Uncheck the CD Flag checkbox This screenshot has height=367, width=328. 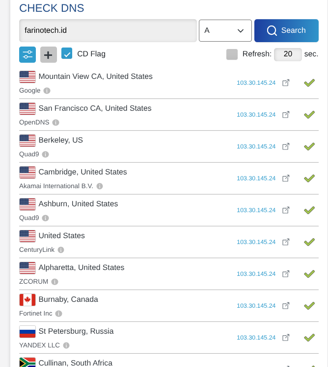pos(67,53)
